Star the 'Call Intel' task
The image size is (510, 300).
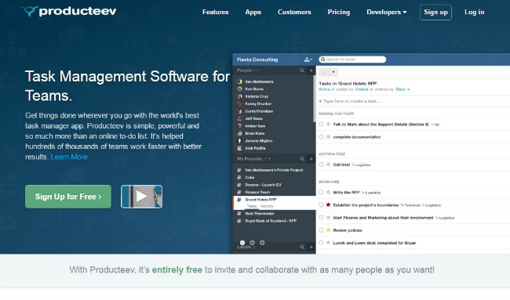point(328,164)
